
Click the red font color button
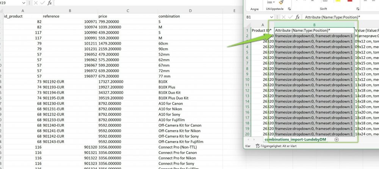350,1
